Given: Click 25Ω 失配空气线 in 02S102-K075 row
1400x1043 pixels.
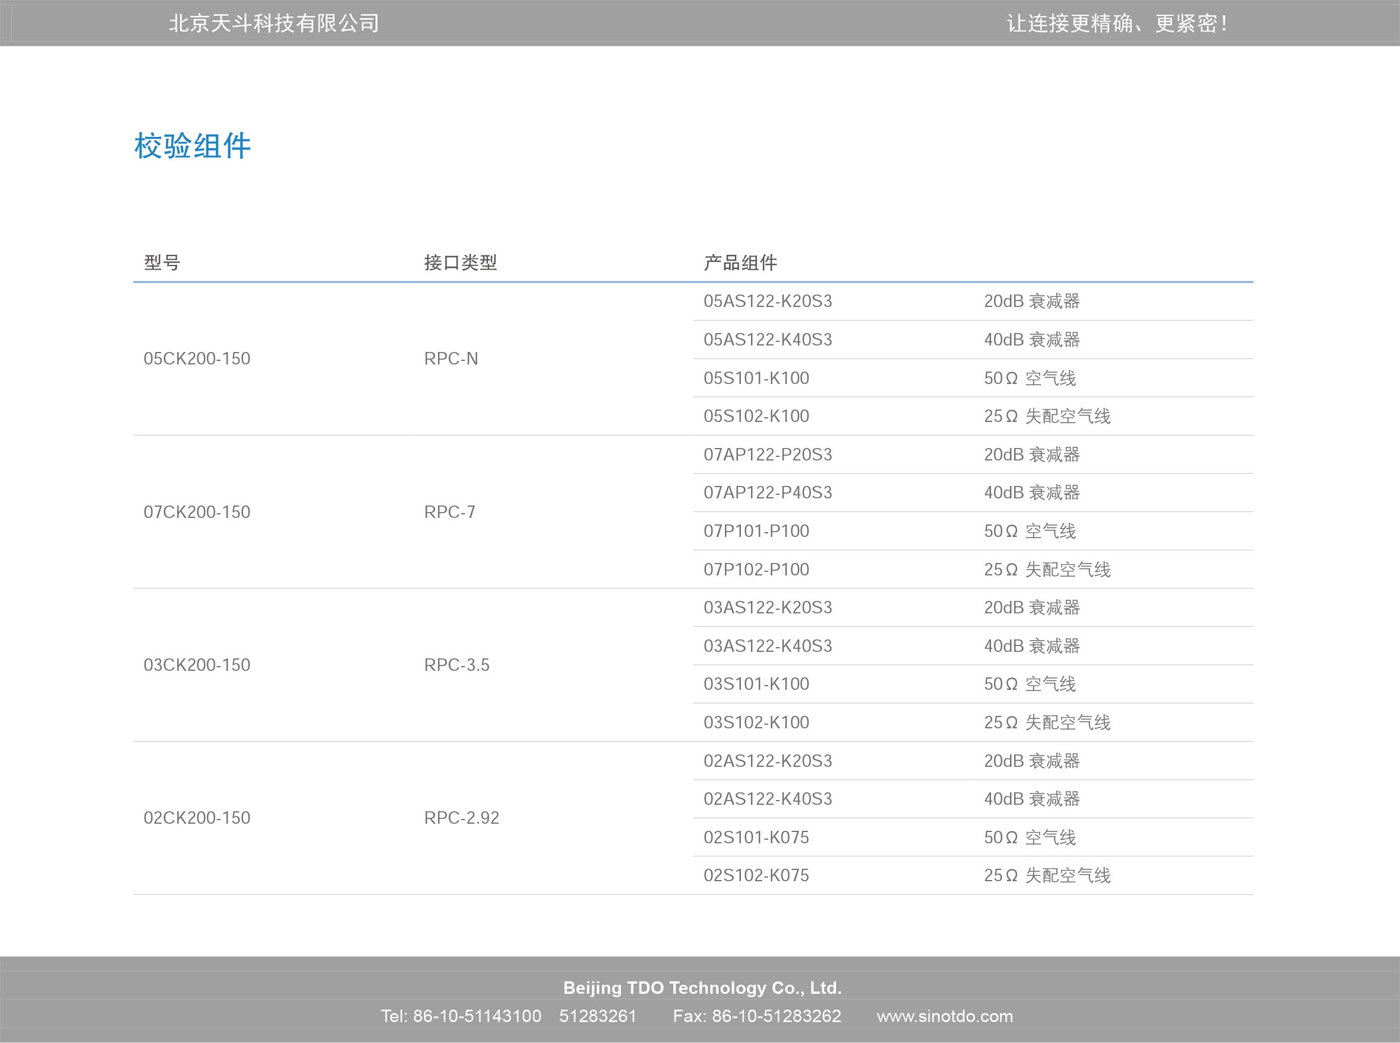Looking at the screenshot, I should [1047, 875].
